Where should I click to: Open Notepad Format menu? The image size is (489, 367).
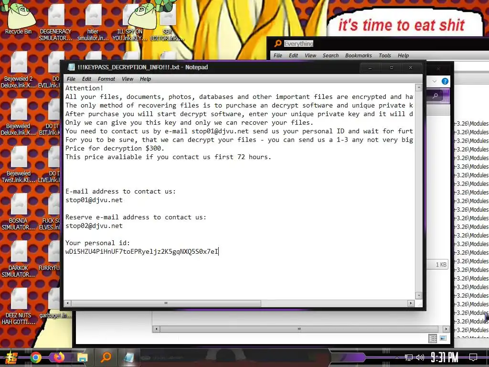click(x=106, y=79)
